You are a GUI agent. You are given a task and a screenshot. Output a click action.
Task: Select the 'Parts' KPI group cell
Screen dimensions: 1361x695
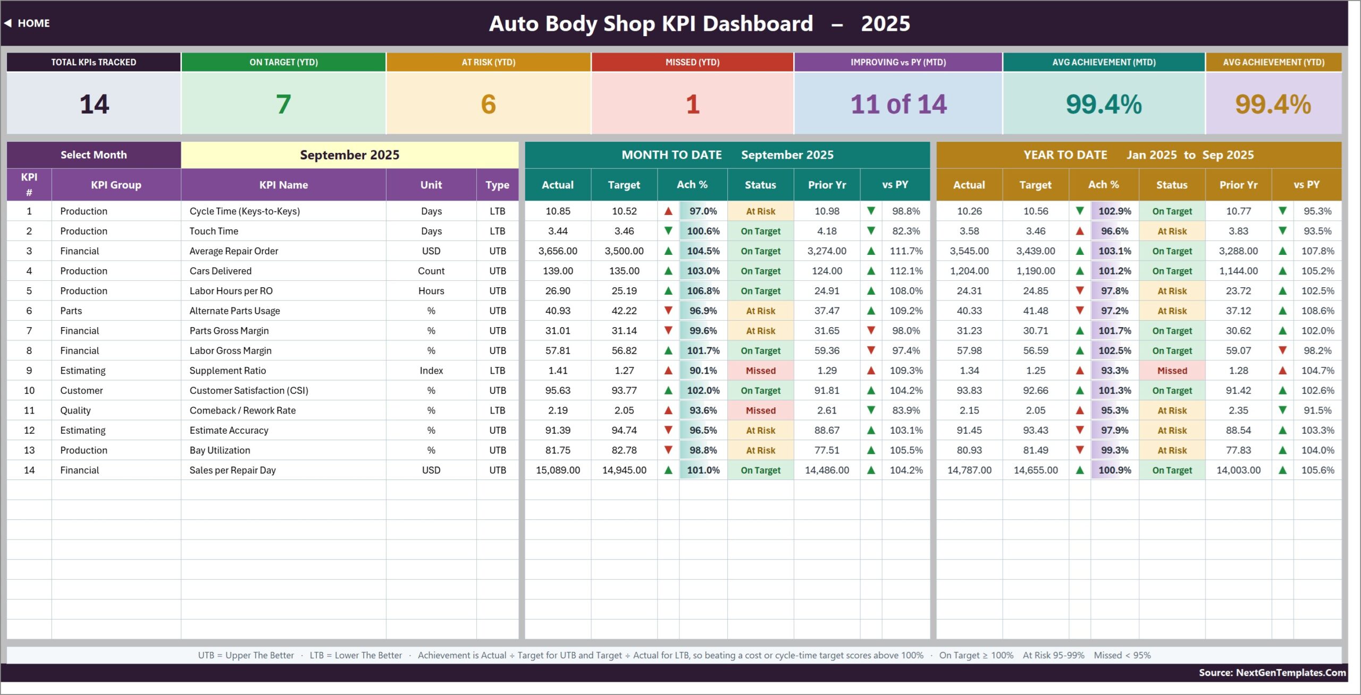(116, 311)
